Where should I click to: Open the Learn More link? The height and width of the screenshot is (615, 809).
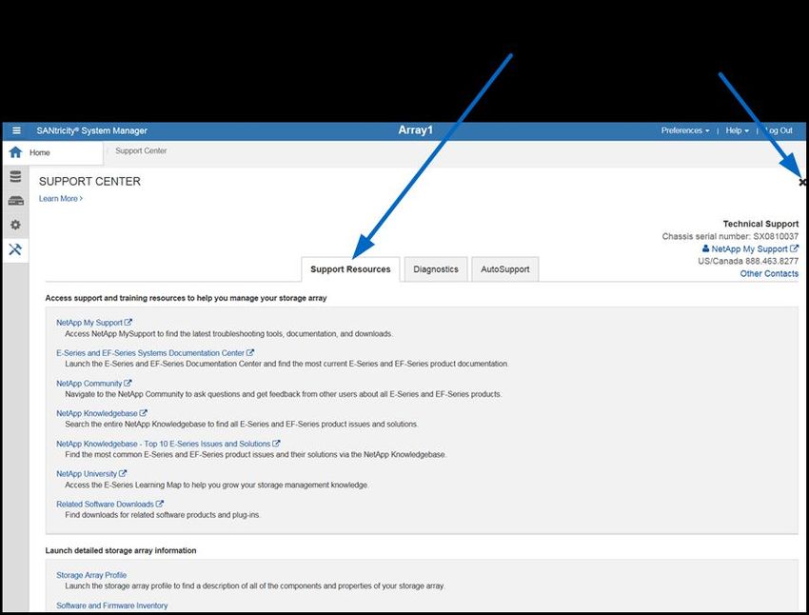click(60, 199)
